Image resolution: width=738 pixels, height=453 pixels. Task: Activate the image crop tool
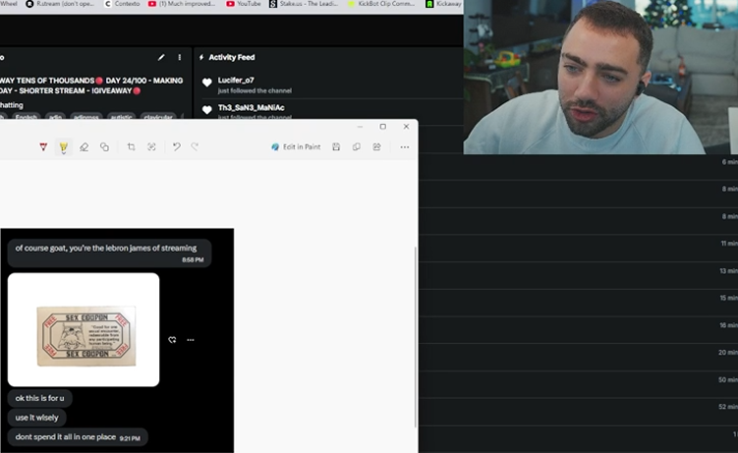pyautogui.click(x=132, y=147)
